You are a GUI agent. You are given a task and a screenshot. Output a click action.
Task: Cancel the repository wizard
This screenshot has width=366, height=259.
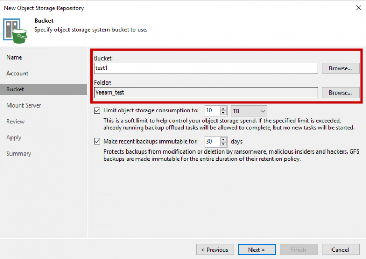pos(340,250)
